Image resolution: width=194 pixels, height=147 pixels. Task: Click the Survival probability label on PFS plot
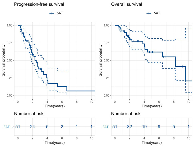click(x=3, y=60)
